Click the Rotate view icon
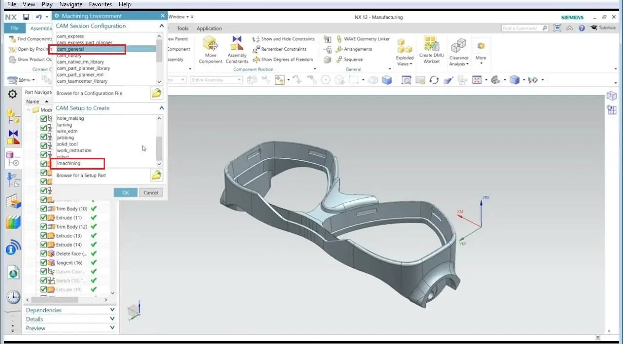The width and height of the screenshot is (623, 344). point(434,80)
